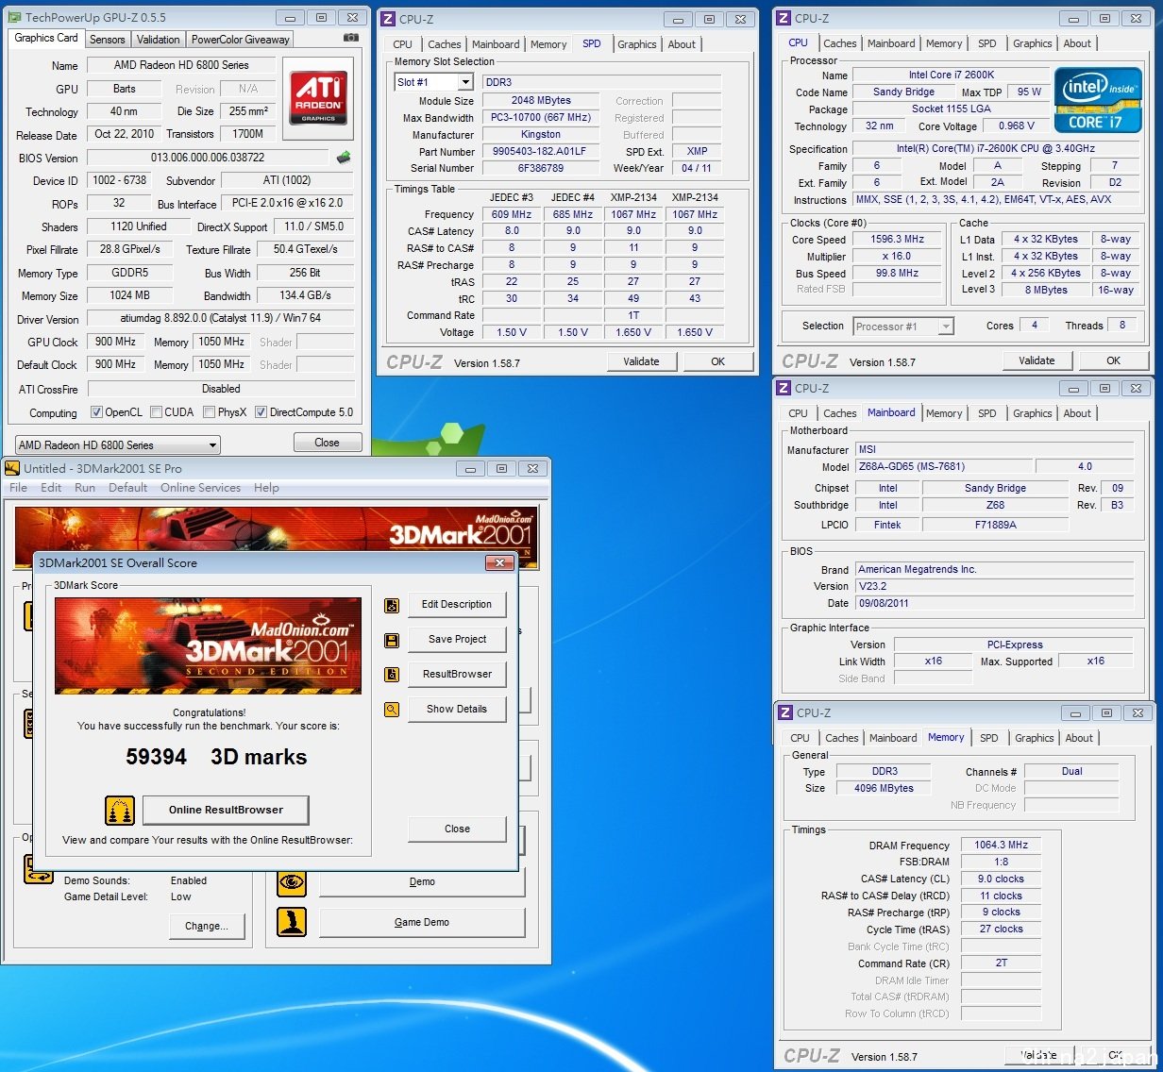1163x1072 pixels.
Task: Click the GPU-Z screenshot camera icon
Action: [351, 38]
